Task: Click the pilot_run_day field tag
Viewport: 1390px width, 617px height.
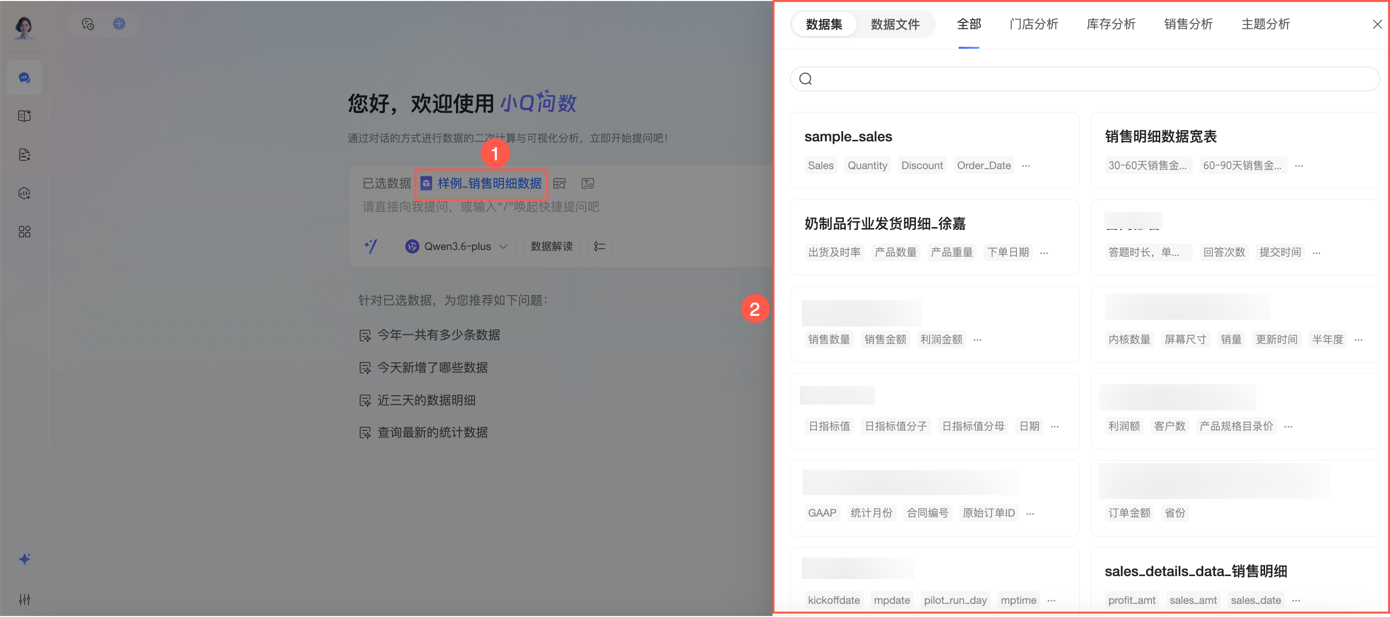Action: (954, 601)
